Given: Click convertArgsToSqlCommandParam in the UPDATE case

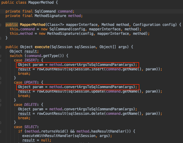Looking at the screenshot, I should pos(93,87).
